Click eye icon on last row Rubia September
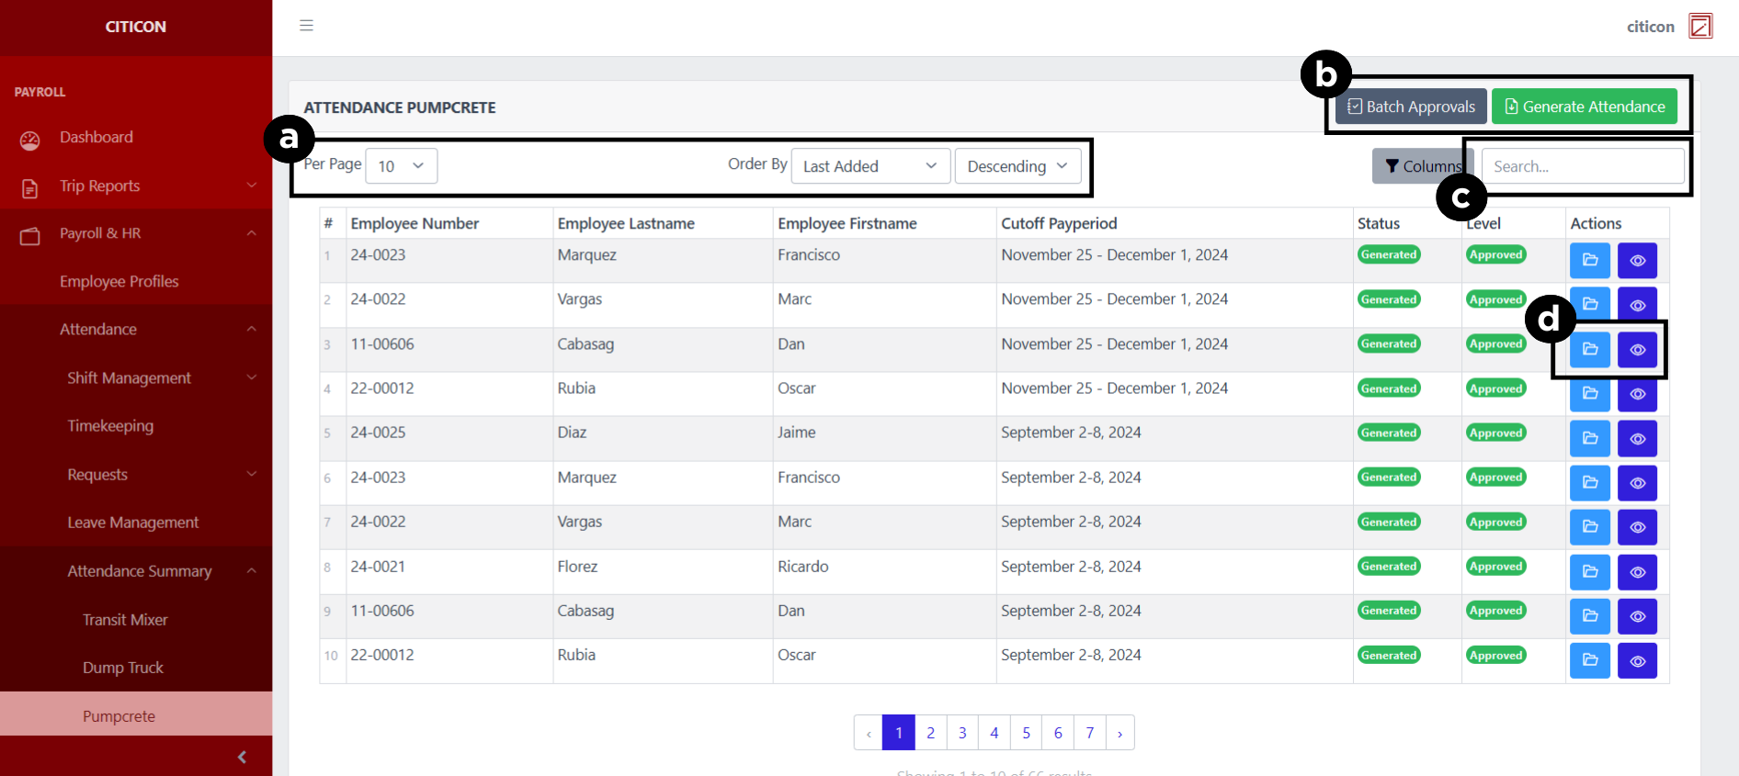This screenshot has height=776, width=1739. click(x=1637, y=661)
